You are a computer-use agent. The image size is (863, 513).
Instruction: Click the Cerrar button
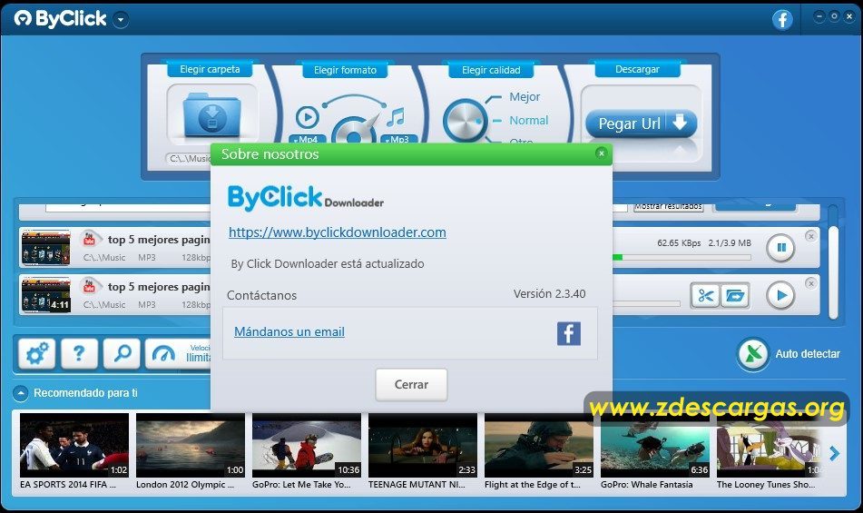(x=411, y=384)
